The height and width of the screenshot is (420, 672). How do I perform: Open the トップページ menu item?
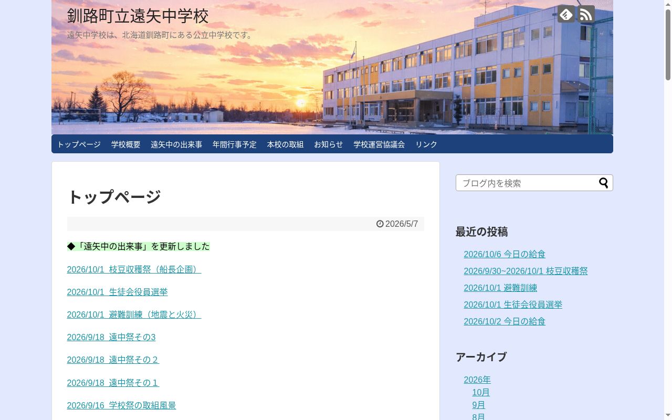(x=79, y=144)
